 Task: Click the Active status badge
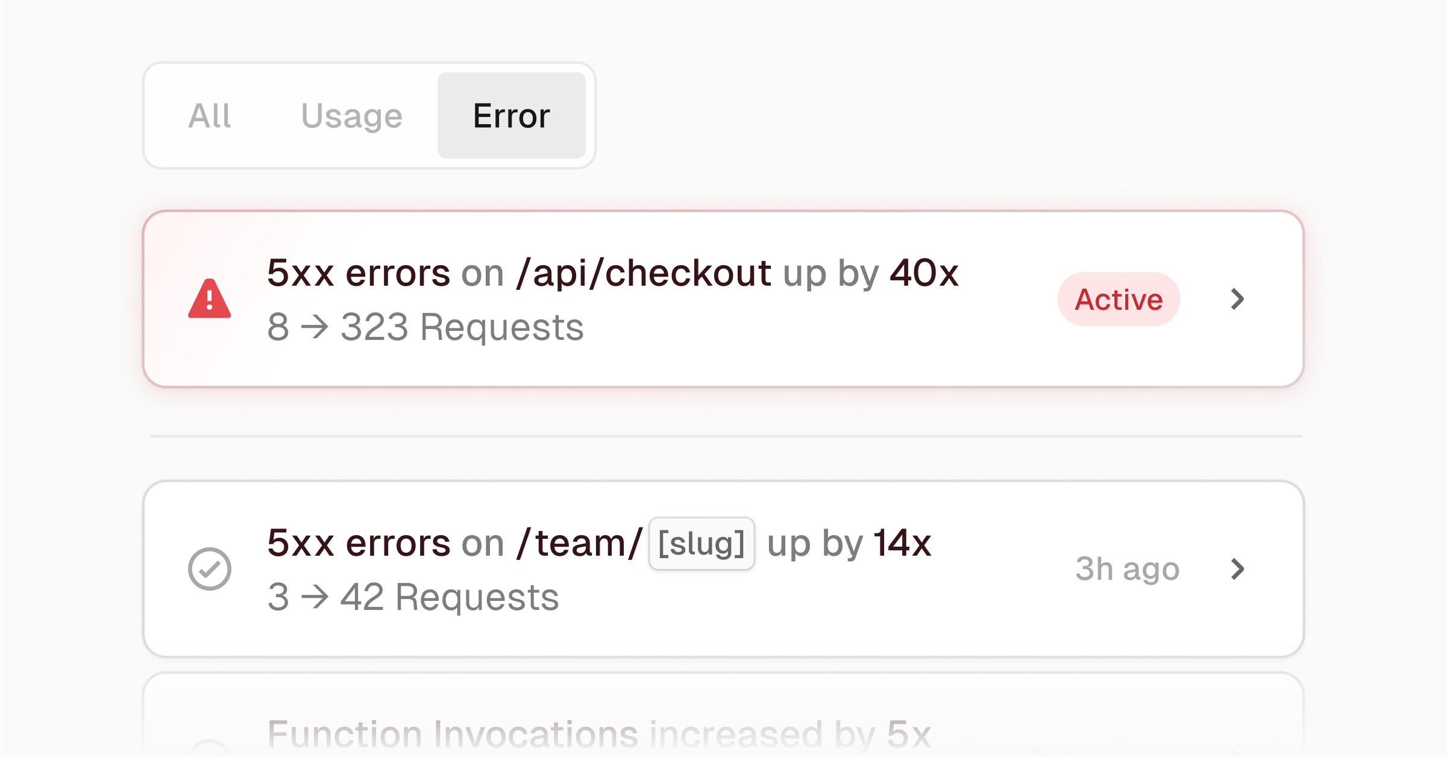point(1119,299)
